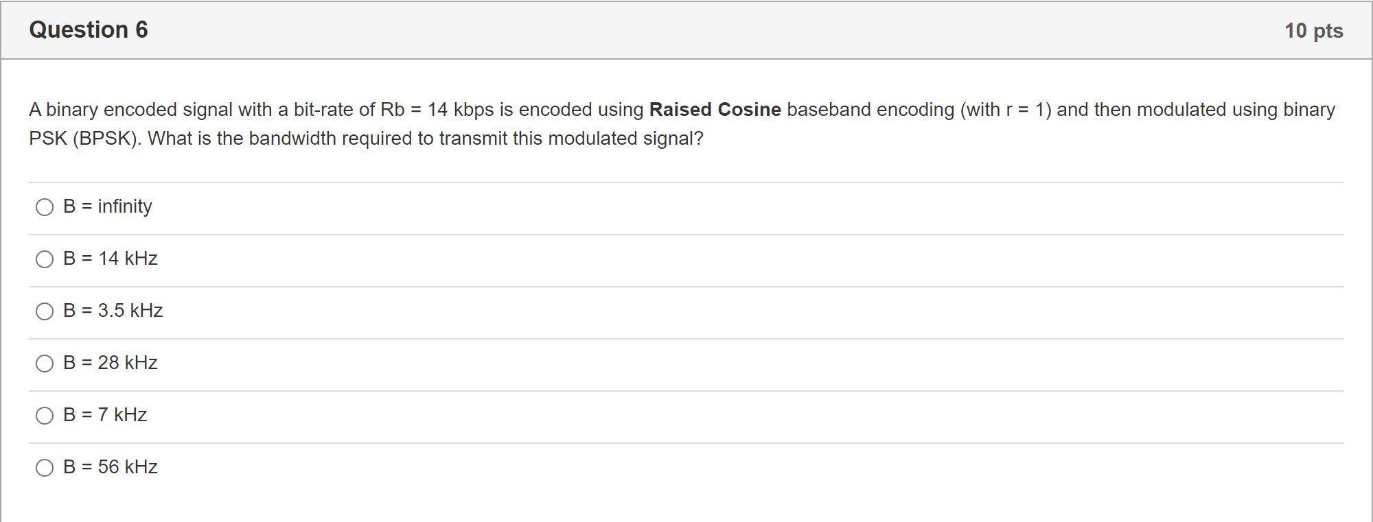Click the 'Question 6' heading
The height and width of the screenshot is (522, 1373).
tap(89, 30)
